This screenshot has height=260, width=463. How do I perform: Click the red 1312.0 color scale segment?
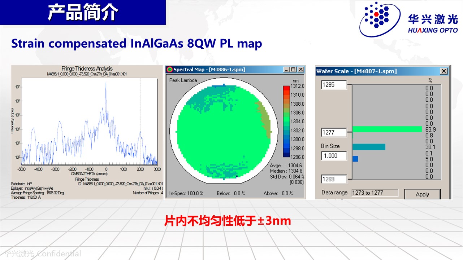click(286, 88)
